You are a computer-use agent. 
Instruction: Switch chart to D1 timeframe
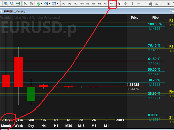click(100, 4)
